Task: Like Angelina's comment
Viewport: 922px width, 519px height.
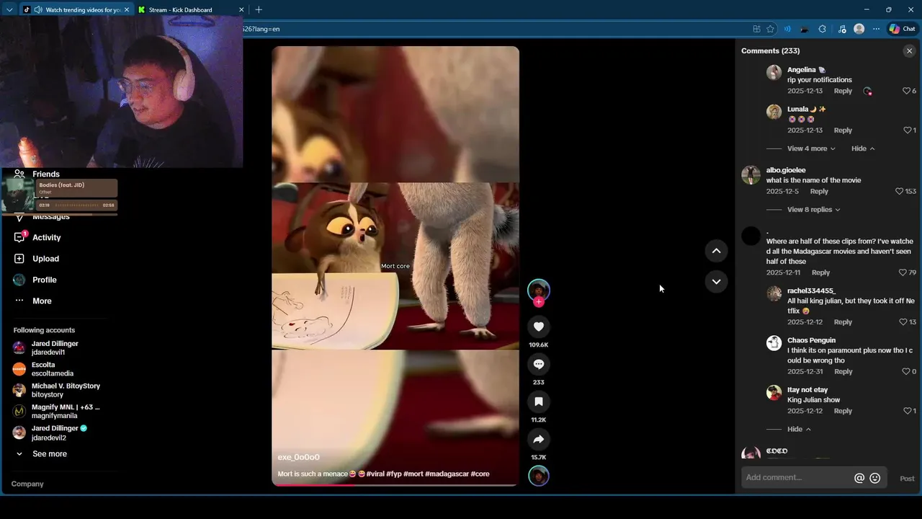Action: point(906,91)
